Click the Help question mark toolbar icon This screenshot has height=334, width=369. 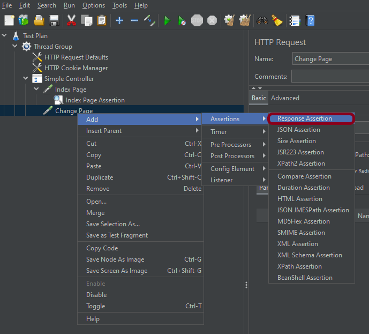click(x=310, y=20)
